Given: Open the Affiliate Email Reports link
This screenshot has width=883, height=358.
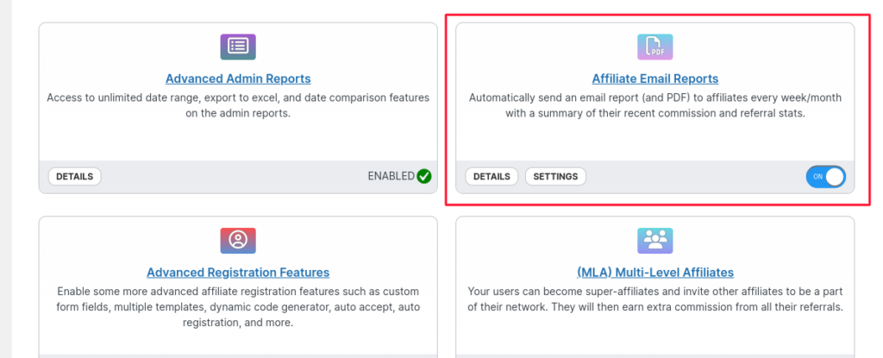Looking at the screenshot, I should (655, 79).
